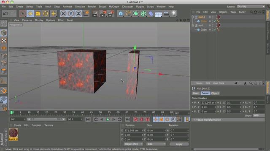
Task: Click the P.X coordinate field
Action: click(x=208, y=102)
